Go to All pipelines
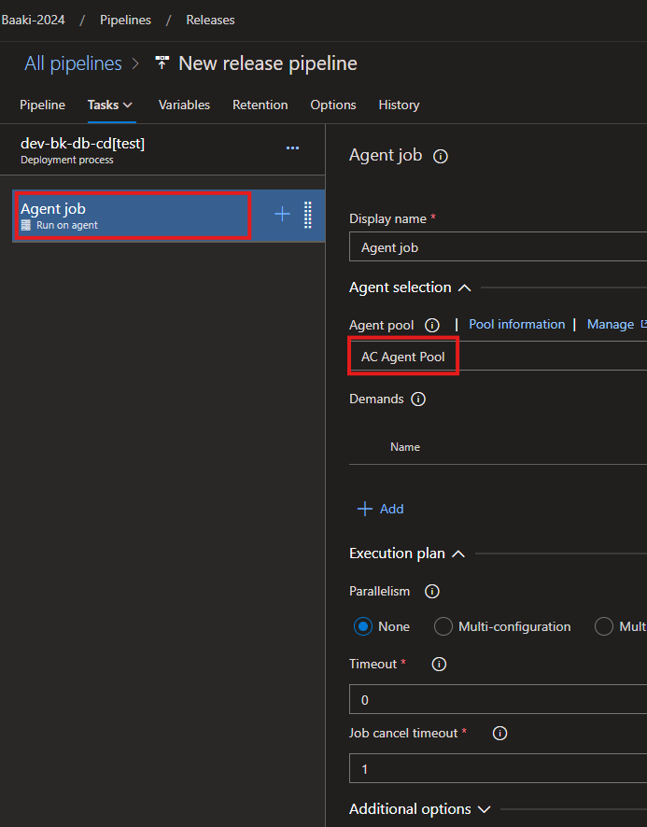Image resolution: width=647 pixels, height=827 pixels. click(x=74, y=63)
